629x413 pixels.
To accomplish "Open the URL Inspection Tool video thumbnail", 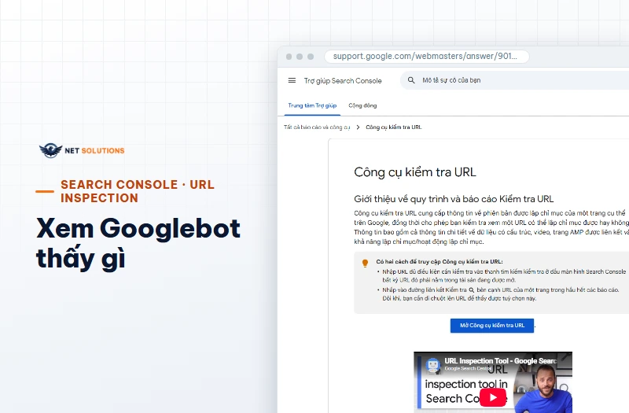I will tap(493, 382).
